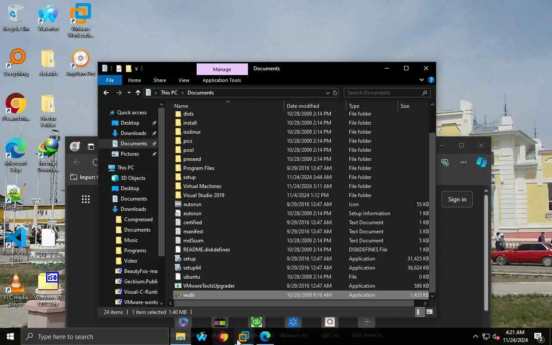Select Windows XP LTSC Lite ISO file

pos(48,290)
